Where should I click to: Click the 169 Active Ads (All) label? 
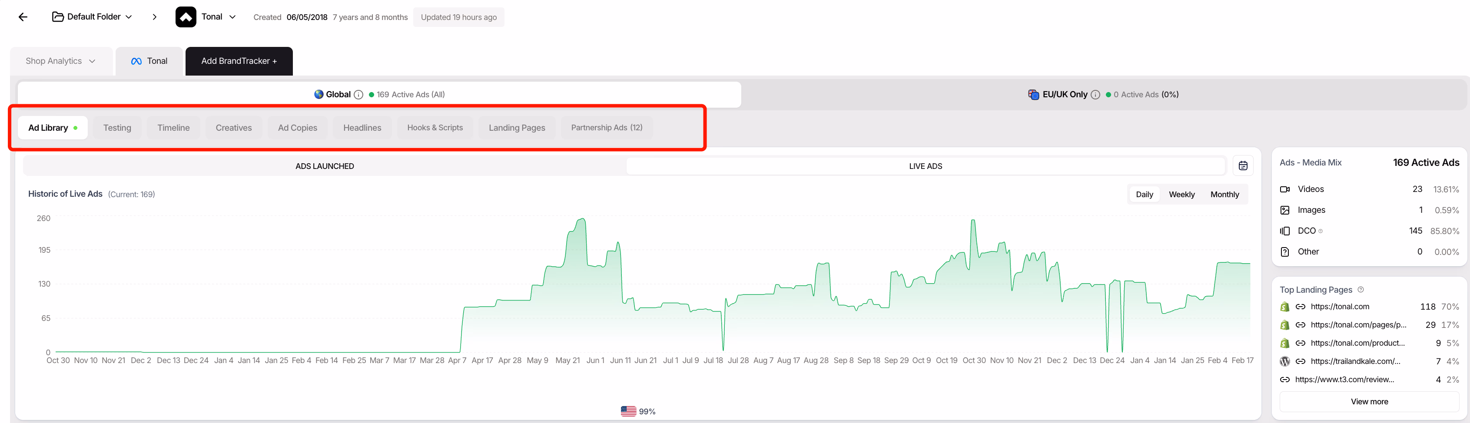410,95
